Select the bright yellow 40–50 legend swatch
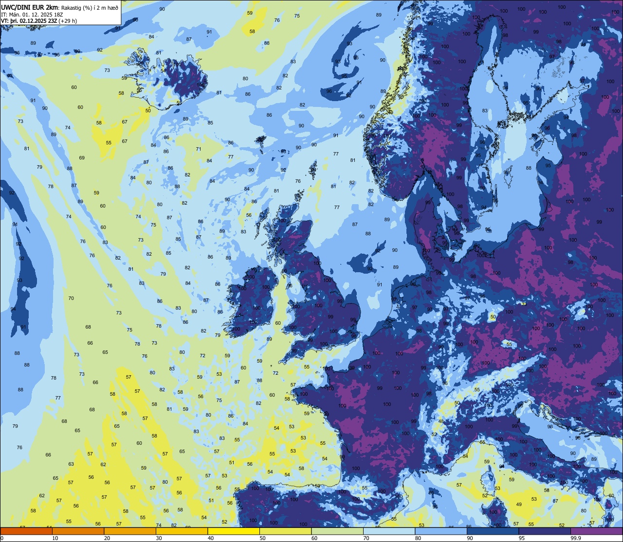Viewport: 623px width, 542px height. click(x=234, y=531)
